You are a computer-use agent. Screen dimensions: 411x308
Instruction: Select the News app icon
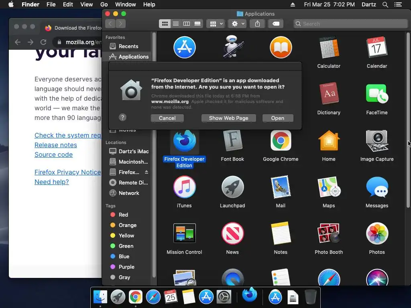coord(232,233)
